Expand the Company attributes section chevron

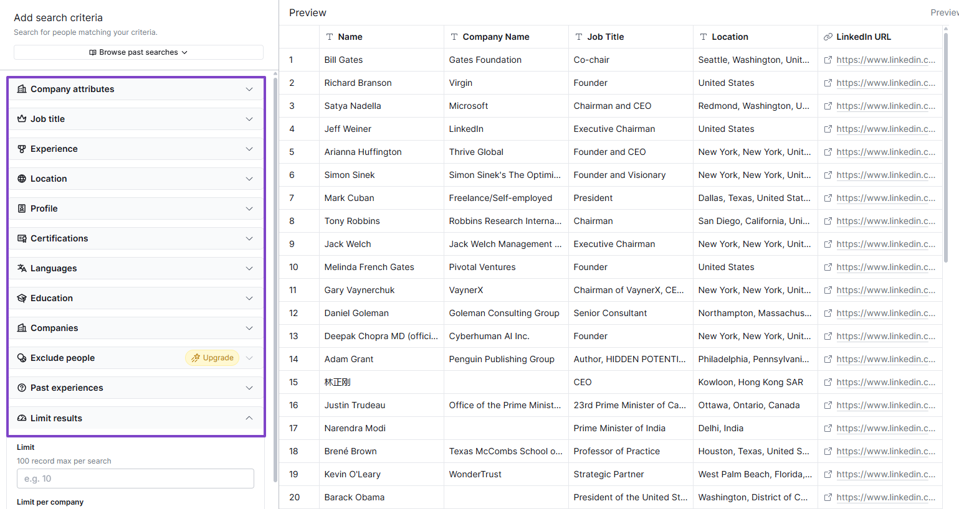[249, 89]
